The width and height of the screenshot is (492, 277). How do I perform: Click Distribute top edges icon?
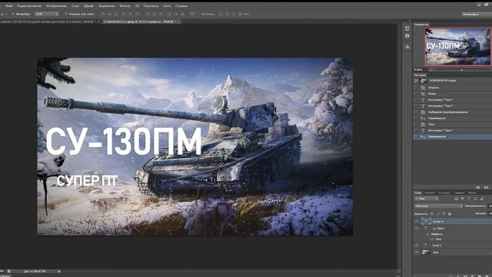click(x=148, y=14)
